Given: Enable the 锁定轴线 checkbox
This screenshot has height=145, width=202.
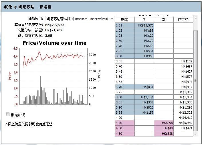Looking at the screenshot, I should tap(8, 115).
